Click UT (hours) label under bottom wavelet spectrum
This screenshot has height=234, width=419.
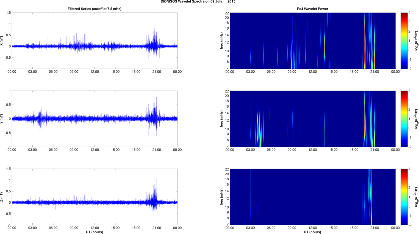tap(312, 232)
